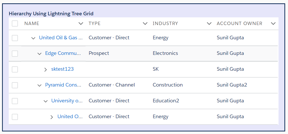Open the Industry column actions chevron
The width and height of the screenshot is (288, 134).
coord(209,23)
